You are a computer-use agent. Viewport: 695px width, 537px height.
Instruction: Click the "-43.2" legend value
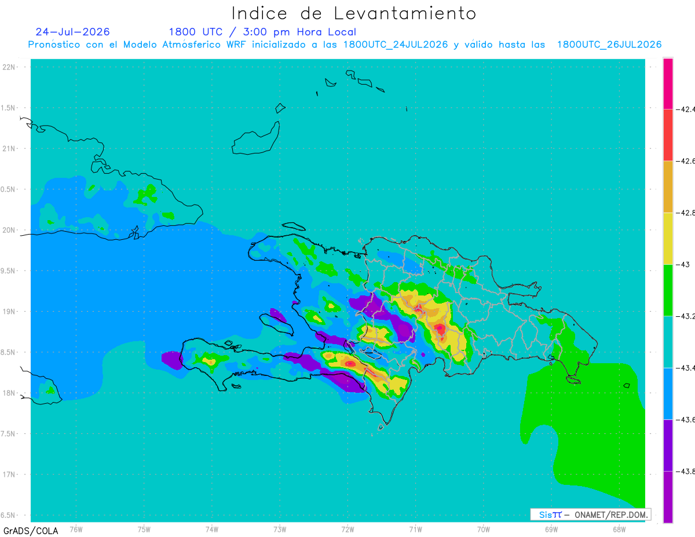(685, 316)
